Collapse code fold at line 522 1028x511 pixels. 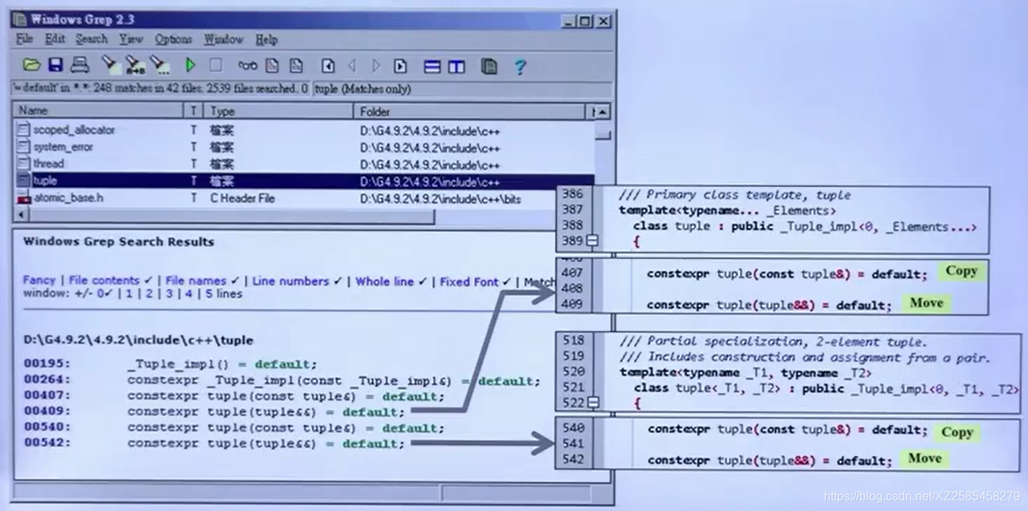(593, 402)
